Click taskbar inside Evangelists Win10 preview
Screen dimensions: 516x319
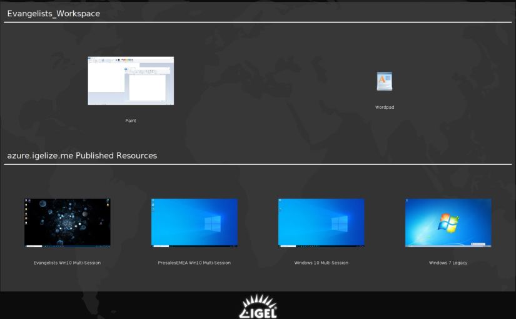[x=67, y=245]
